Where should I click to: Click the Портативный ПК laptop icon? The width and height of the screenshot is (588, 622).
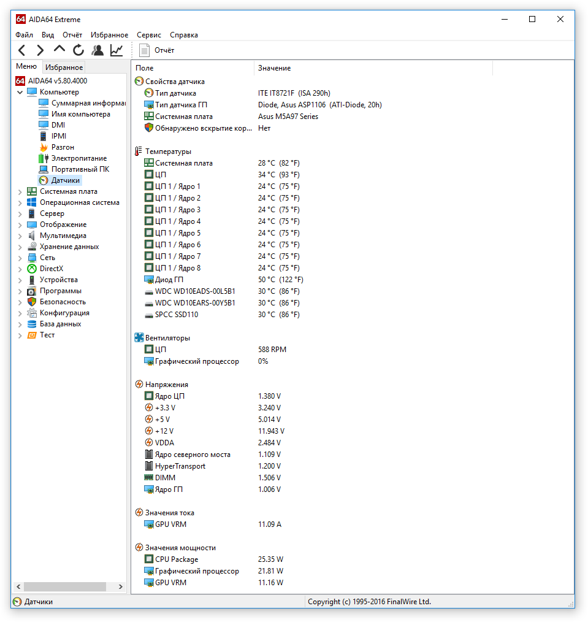tap(43, 169)
